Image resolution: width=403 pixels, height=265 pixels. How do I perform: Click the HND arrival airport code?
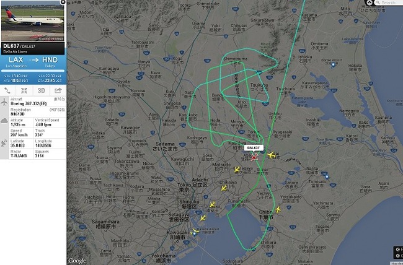(50, 60)
